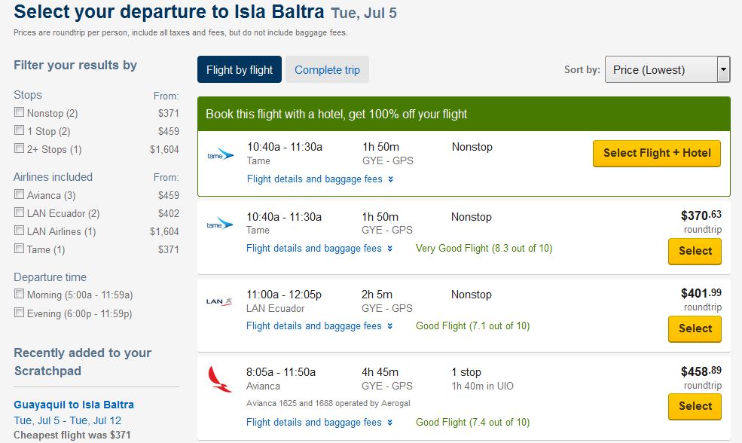The width and height of the screenshot is (742, 443).
Task: Click the Tame logo on the $370.63 flight
Action: click(219, 225)
